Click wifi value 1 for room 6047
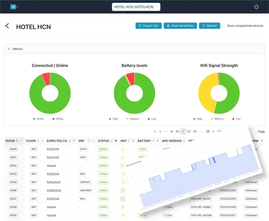 [x=123, y=199]
